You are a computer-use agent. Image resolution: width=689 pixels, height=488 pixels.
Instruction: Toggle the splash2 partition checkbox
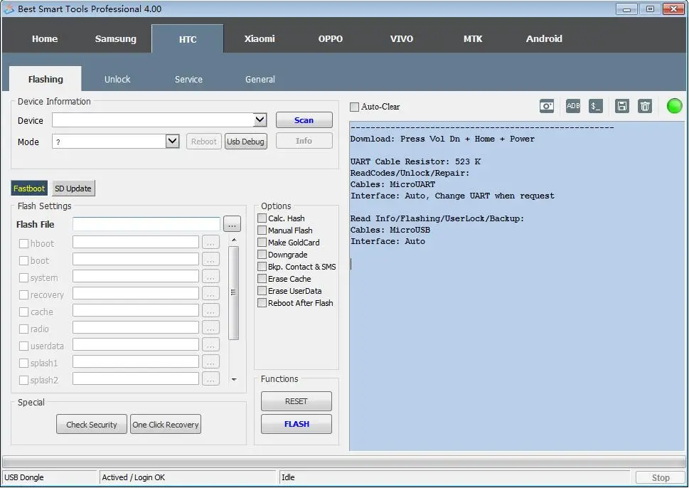(x=23, y=381)
